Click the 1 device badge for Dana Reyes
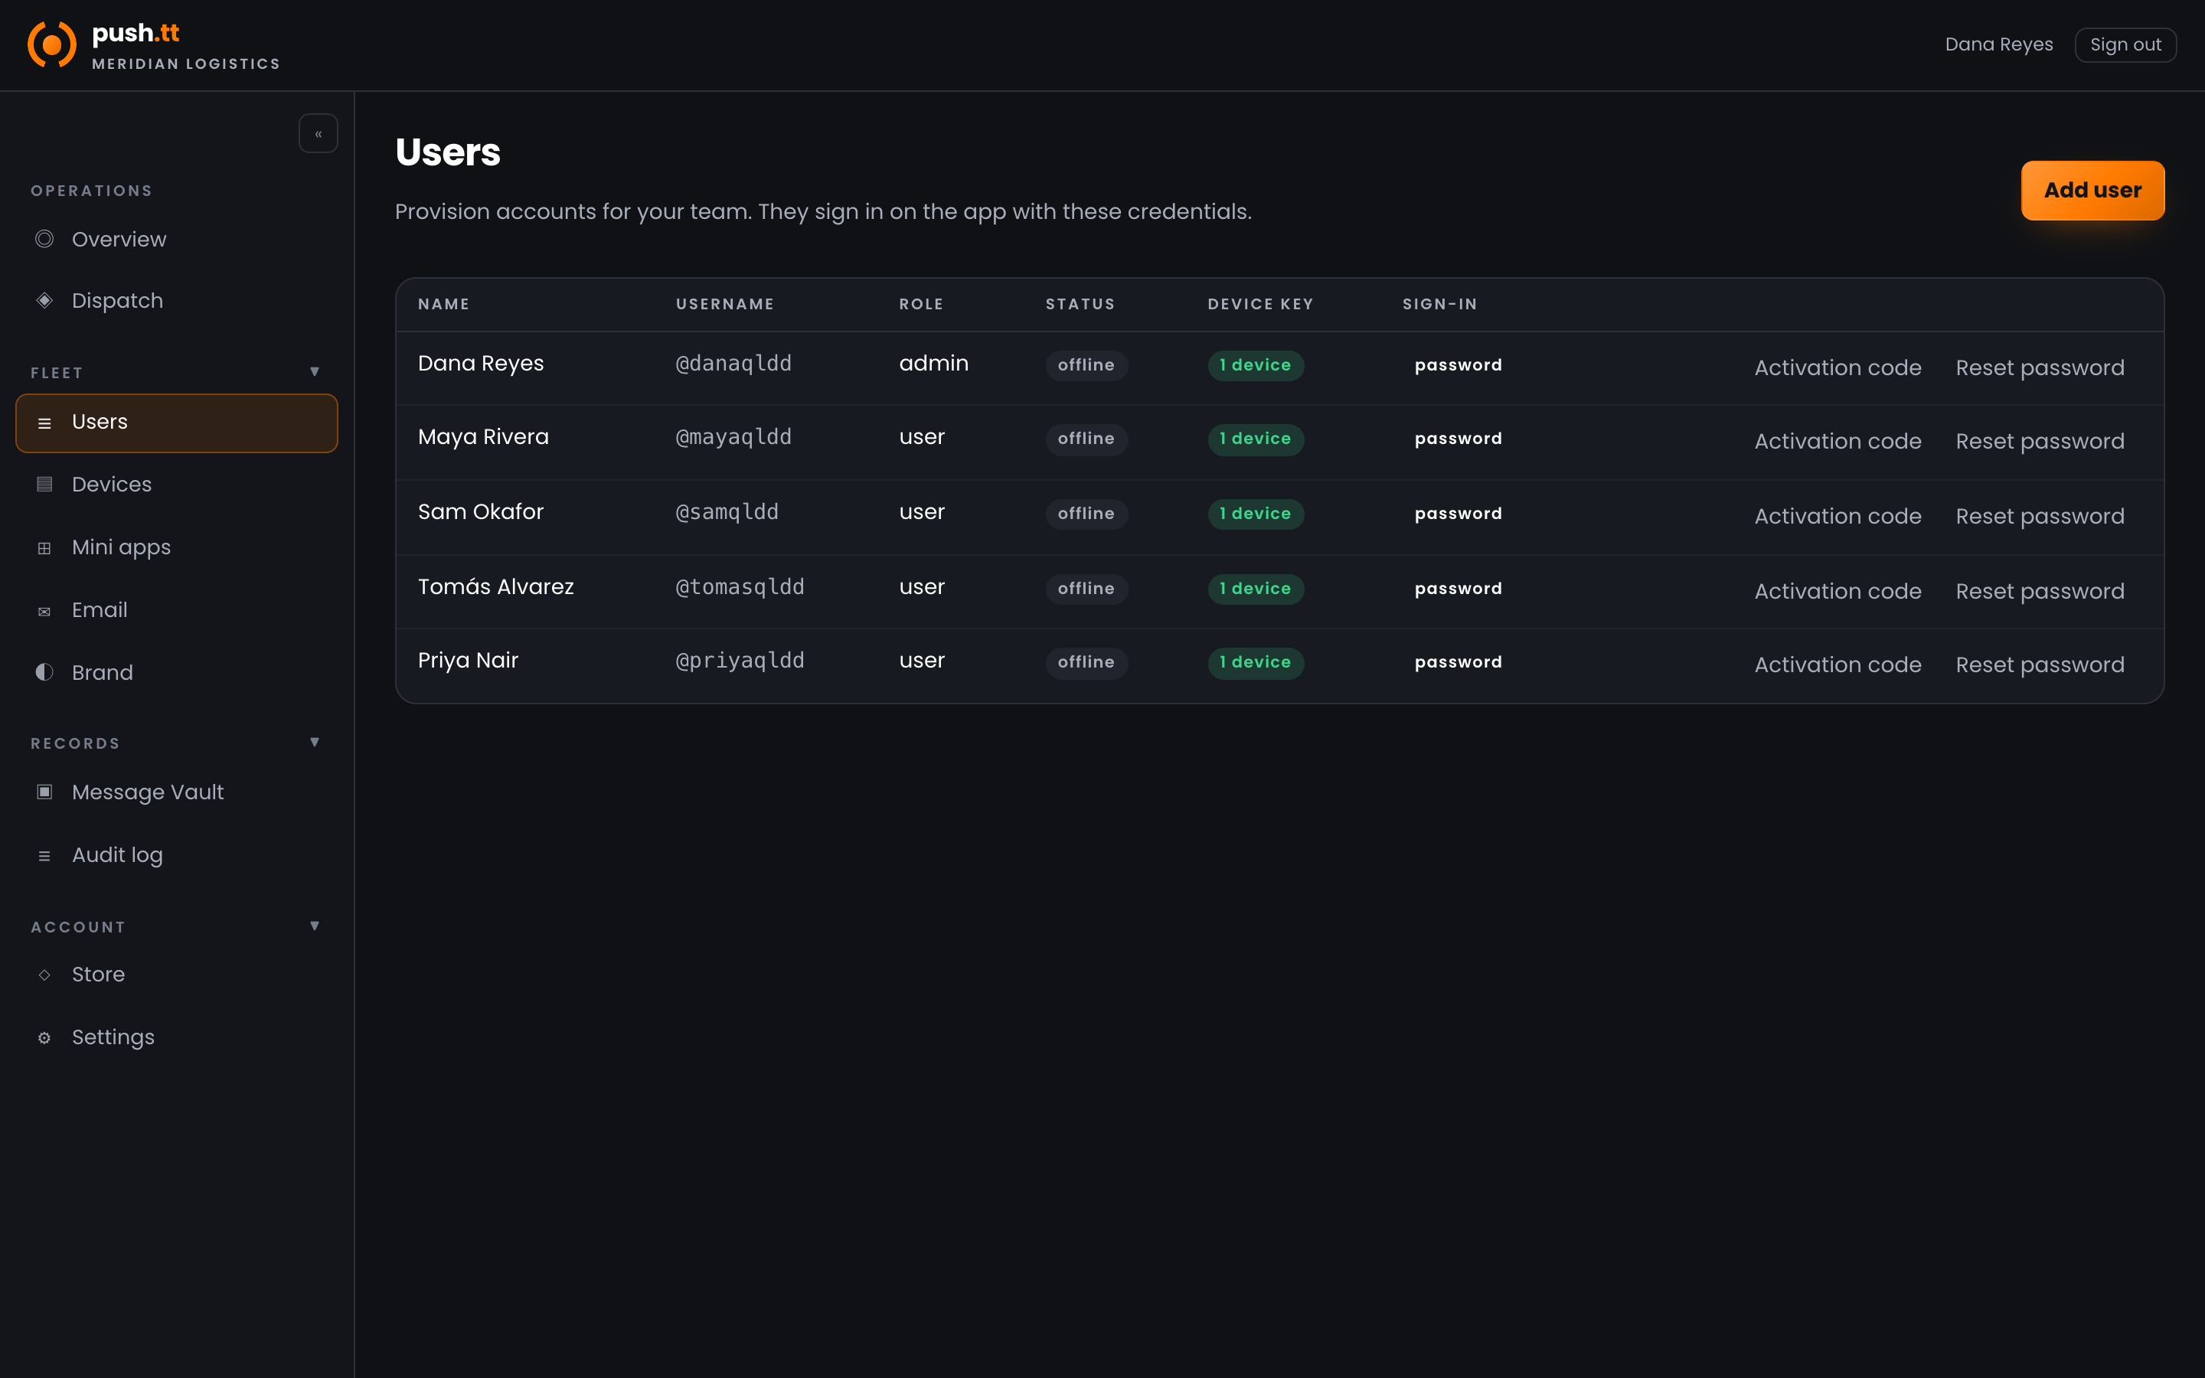 pyautogui.click(x=1256, y=364)
